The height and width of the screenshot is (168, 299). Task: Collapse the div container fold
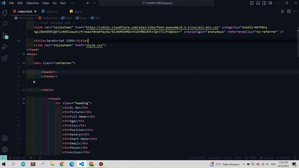coord(24,63)
